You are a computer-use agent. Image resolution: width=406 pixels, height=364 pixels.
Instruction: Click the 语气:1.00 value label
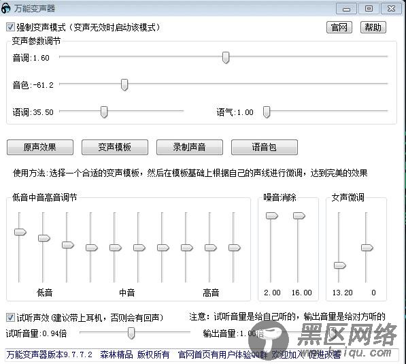235,112
